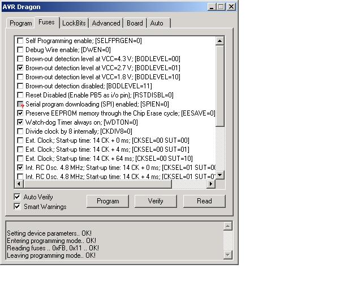Click the Verify button
Screen dimensions: 362x290
click(156, 201)
